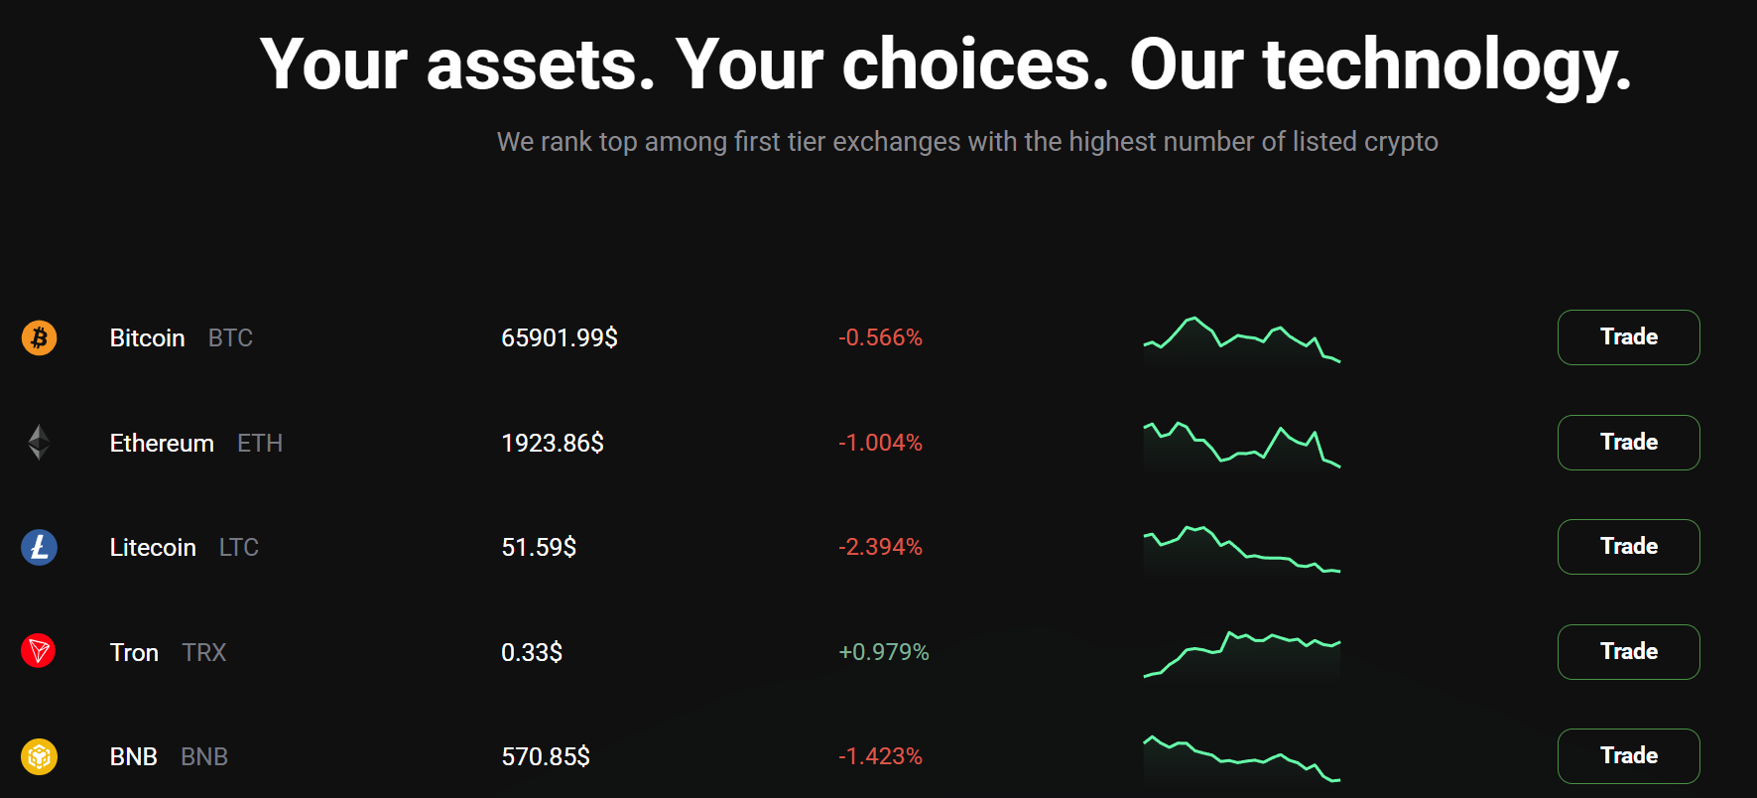Open the Ethereum ETH asset name
This screenshot has height=798, width=1757.
pos(196,443)
